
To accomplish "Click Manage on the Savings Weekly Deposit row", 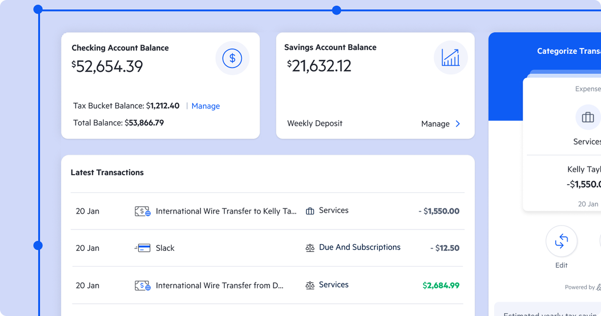I will coord(435,124).
